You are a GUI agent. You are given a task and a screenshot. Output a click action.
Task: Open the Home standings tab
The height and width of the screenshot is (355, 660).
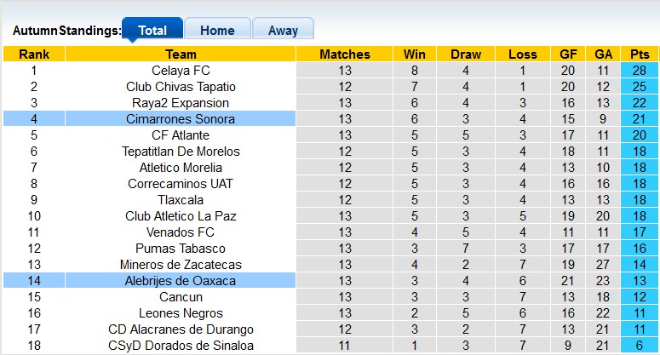pos(217,30)
